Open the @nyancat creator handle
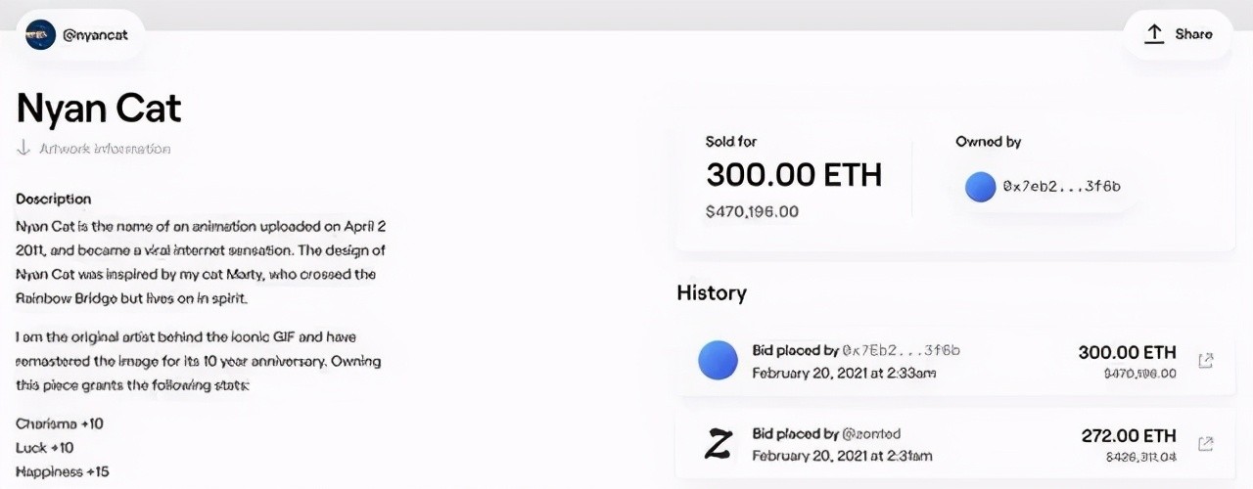1253x489 pixels. [x=96, y=34]
